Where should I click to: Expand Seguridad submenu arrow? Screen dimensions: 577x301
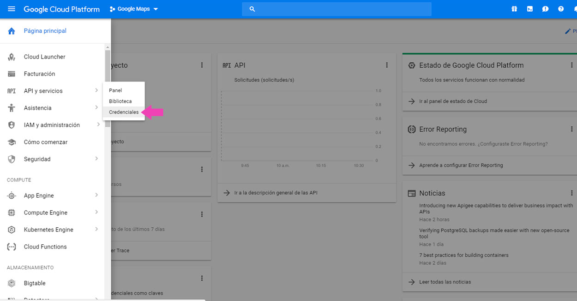click(96, 159)
